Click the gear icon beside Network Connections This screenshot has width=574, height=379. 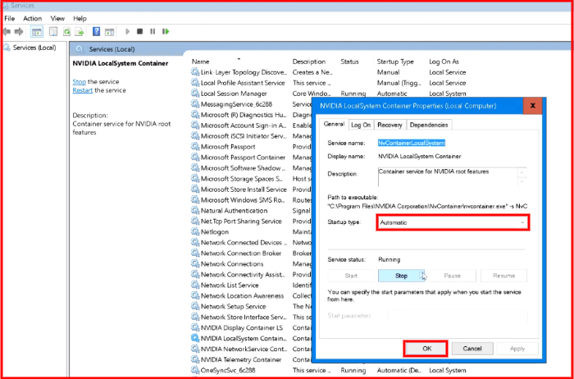point(195,263)
